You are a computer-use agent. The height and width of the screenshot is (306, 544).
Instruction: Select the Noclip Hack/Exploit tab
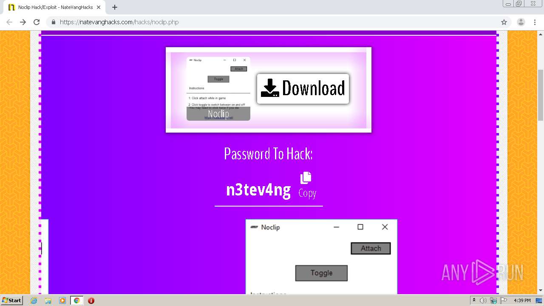[x=54, y=7]
